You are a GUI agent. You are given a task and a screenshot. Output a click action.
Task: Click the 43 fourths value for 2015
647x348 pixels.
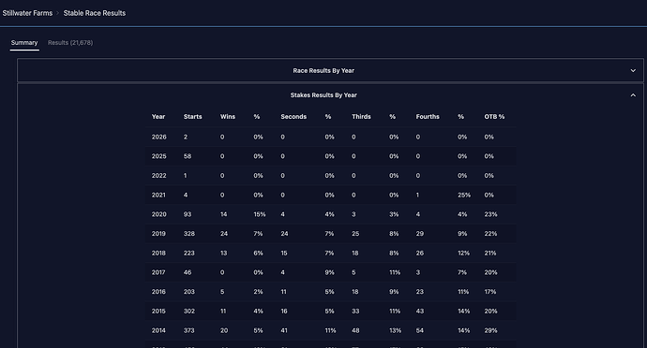point(420,312)
